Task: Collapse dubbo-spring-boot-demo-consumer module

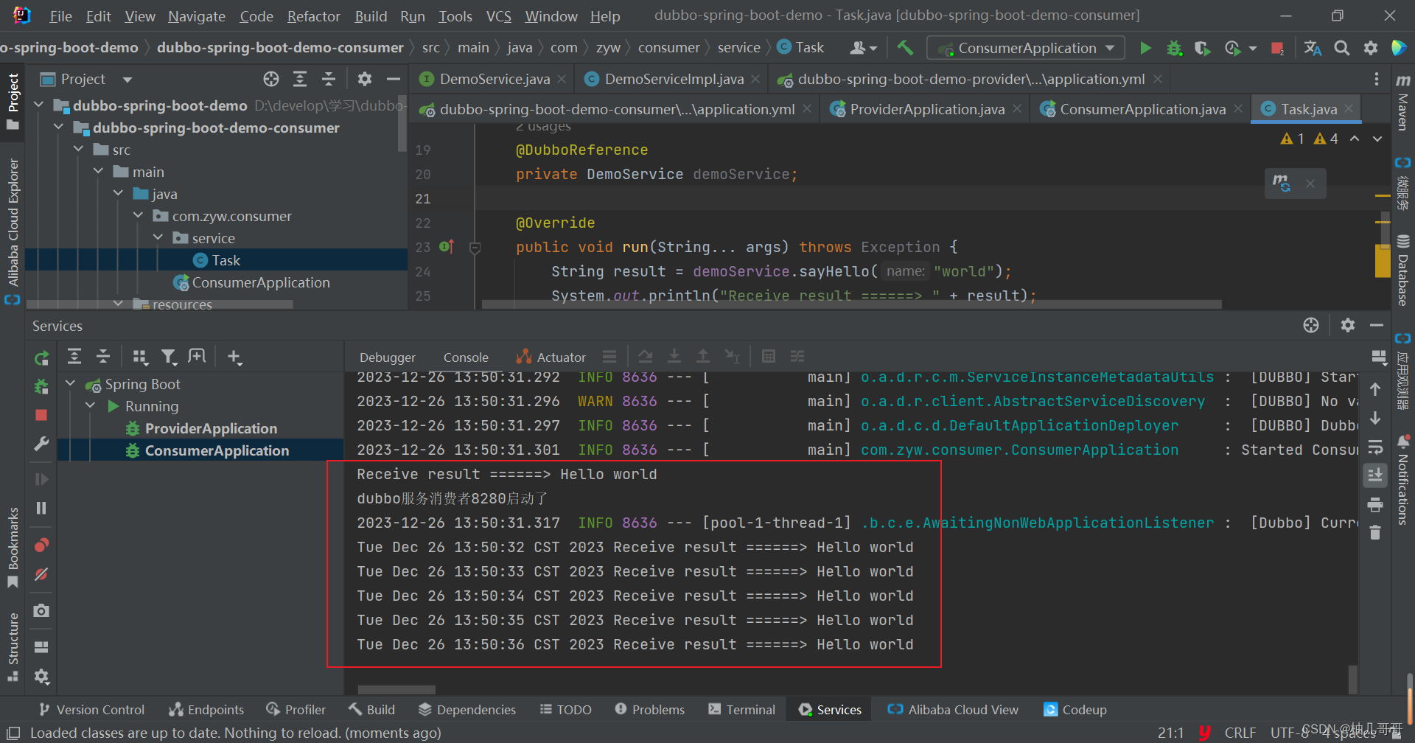Action: click(x=59, y=128)
